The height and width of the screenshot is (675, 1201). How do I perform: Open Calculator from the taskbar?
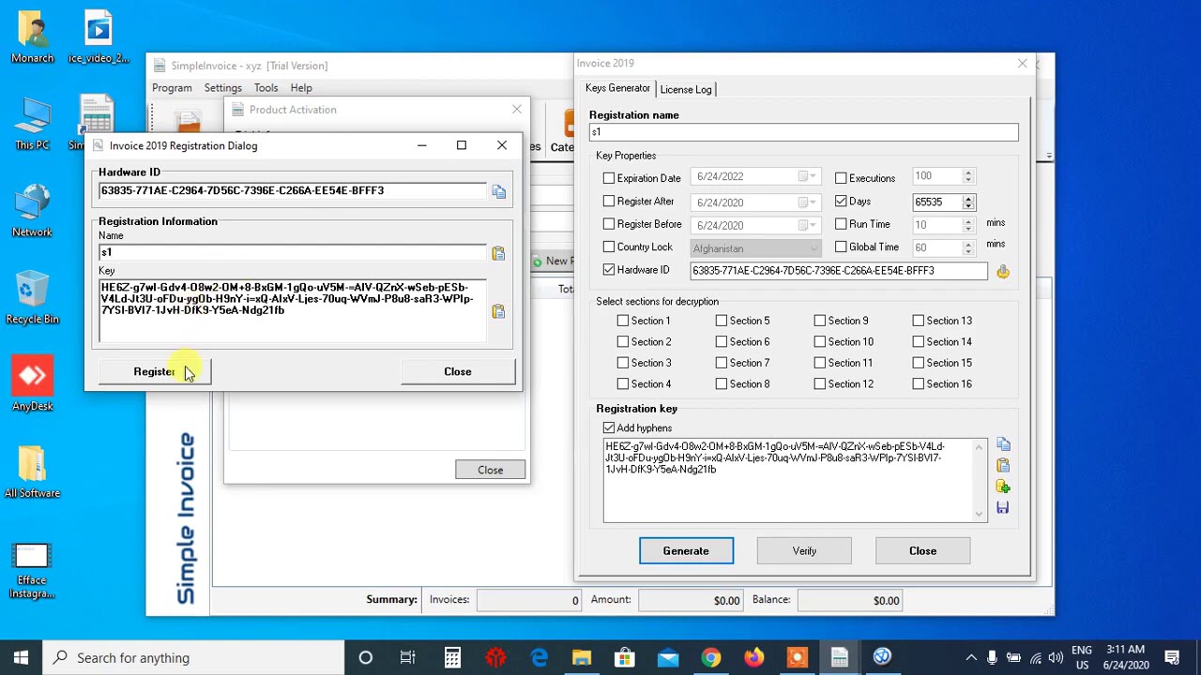click(x=452, y=657)
